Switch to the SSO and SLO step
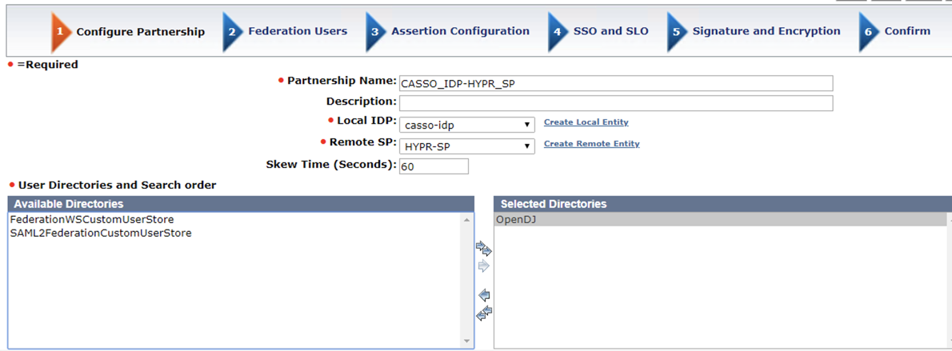952x351 pixels. pyautogui.click(x=610, y=31)
